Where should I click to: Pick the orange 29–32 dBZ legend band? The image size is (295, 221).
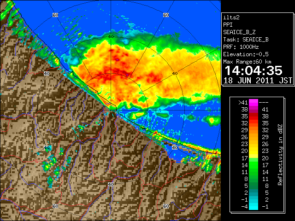(x=254, y=130)
